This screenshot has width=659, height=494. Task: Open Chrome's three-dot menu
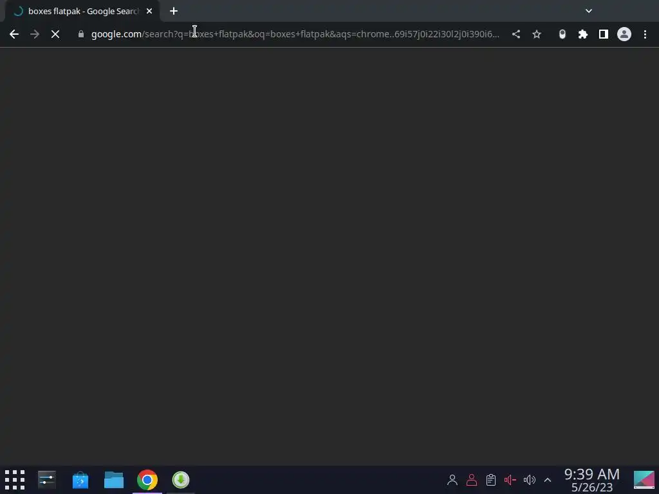click(x=645, y=34)
